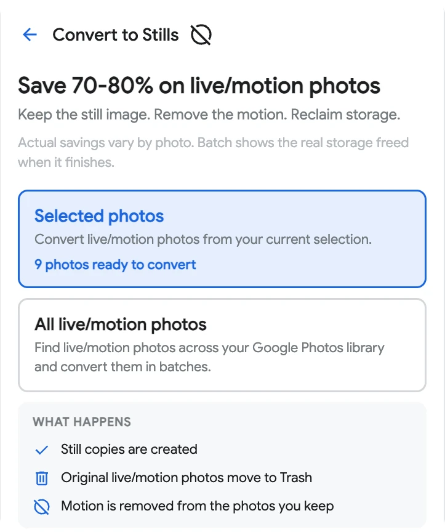Click the trash can icon under What Happens
Image resolution: width=445 pixels, height=532 pixels.
coord(42,478)
